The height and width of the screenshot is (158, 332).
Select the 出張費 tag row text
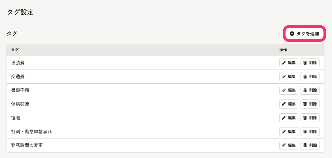[18, 63]
